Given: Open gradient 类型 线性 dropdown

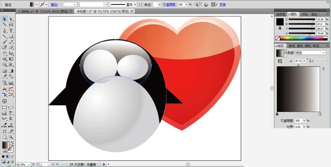Looking at the screenshot, I should [x=324, y=53].
